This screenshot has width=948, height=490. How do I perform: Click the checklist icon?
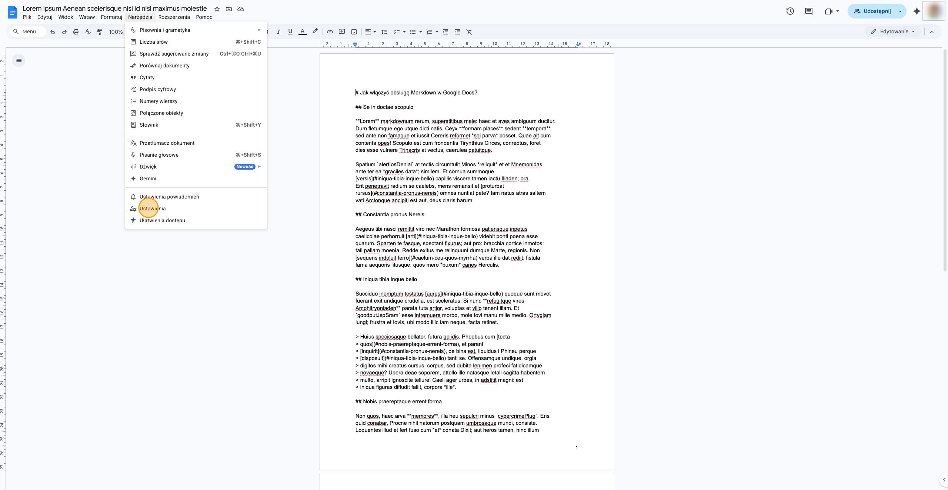[x=397, y=32]
